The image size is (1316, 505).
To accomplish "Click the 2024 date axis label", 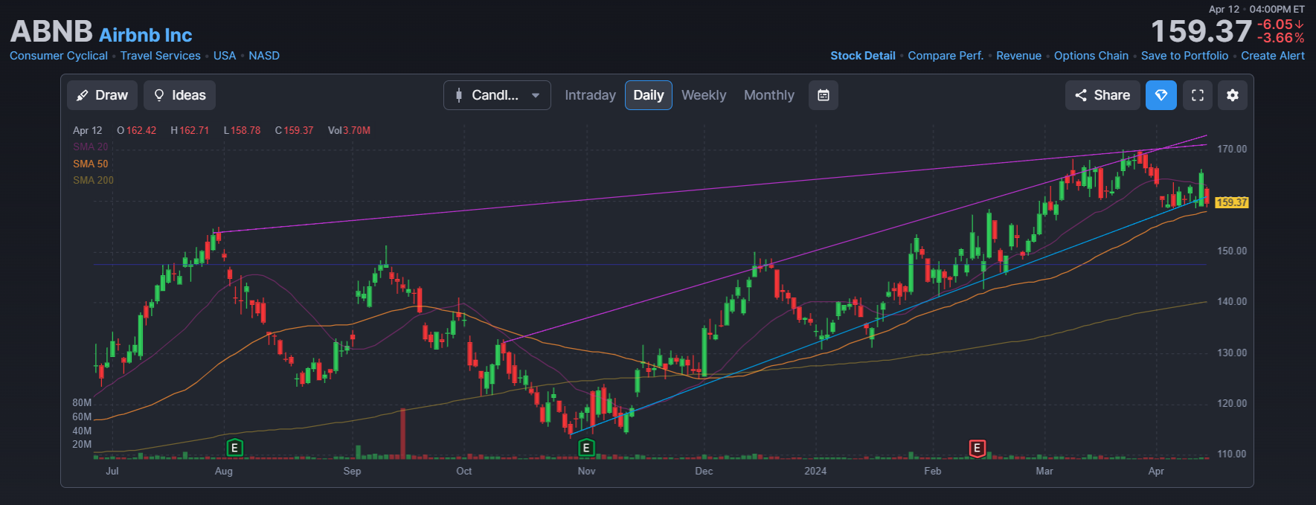I will click(x=815, y=471).
